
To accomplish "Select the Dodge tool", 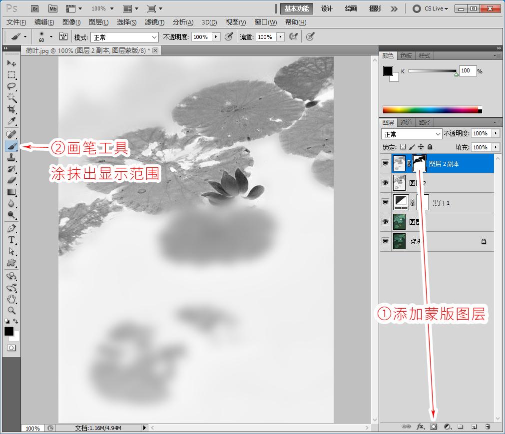I will tap(11, 215).
